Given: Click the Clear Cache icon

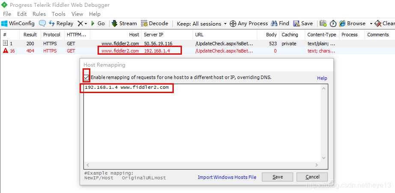Looking at the screenshot, I should pos(378,23).
